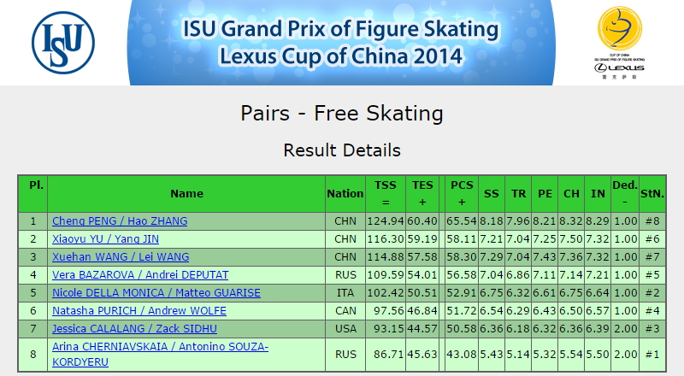Open Jessica CALALANG / Zack SIDHU link
This screenshot has height=376, width=684.
[x=134, y=328]
